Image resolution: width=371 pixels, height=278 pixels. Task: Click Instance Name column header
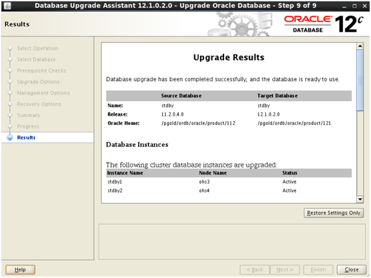click(125, 173)
